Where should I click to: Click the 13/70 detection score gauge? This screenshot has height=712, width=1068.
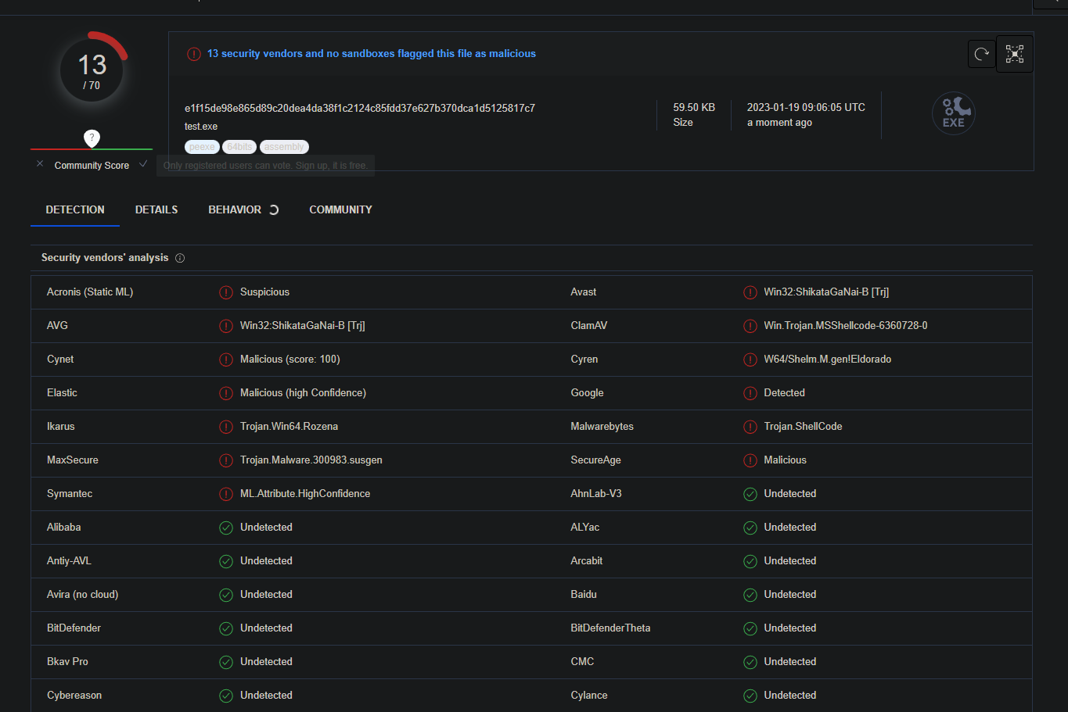pos(92,70)
